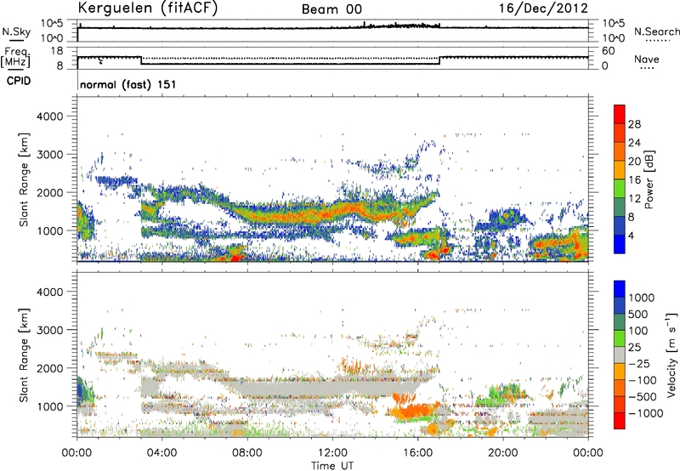
Task: Click the dark green Power segment between 8 and 12
Action: [x=620, y=207]
